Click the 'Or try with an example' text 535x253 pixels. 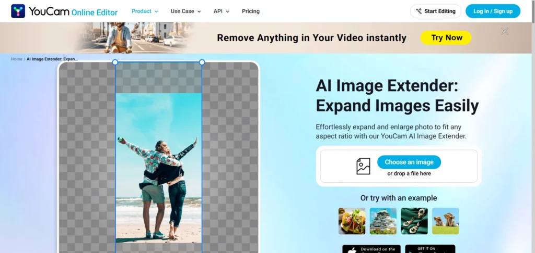click(399, 198)
